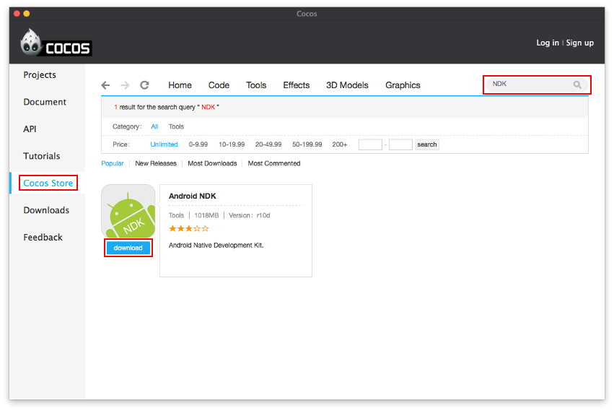Open the Android NDK thumbnail image
614x411 pixels.
128,211
